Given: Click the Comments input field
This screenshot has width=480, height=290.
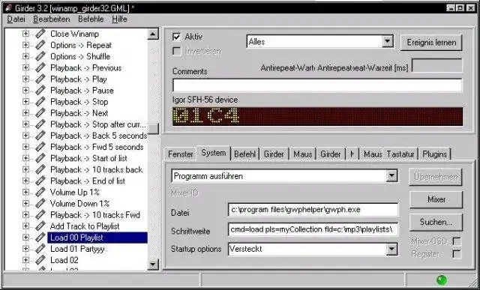Looking at the screenshot, I should point(317,85).
